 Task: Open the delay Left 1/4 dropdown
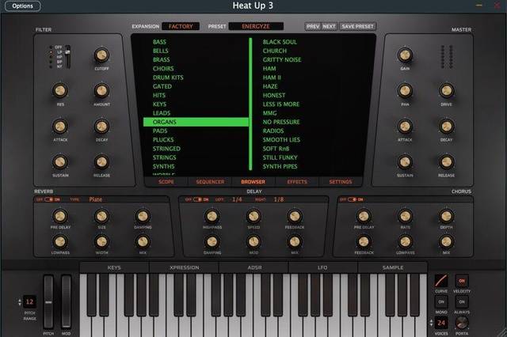click(x=237, y=199)
